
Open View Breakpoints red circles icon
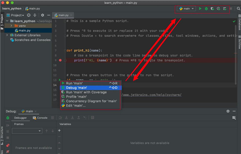click(8, 145)
